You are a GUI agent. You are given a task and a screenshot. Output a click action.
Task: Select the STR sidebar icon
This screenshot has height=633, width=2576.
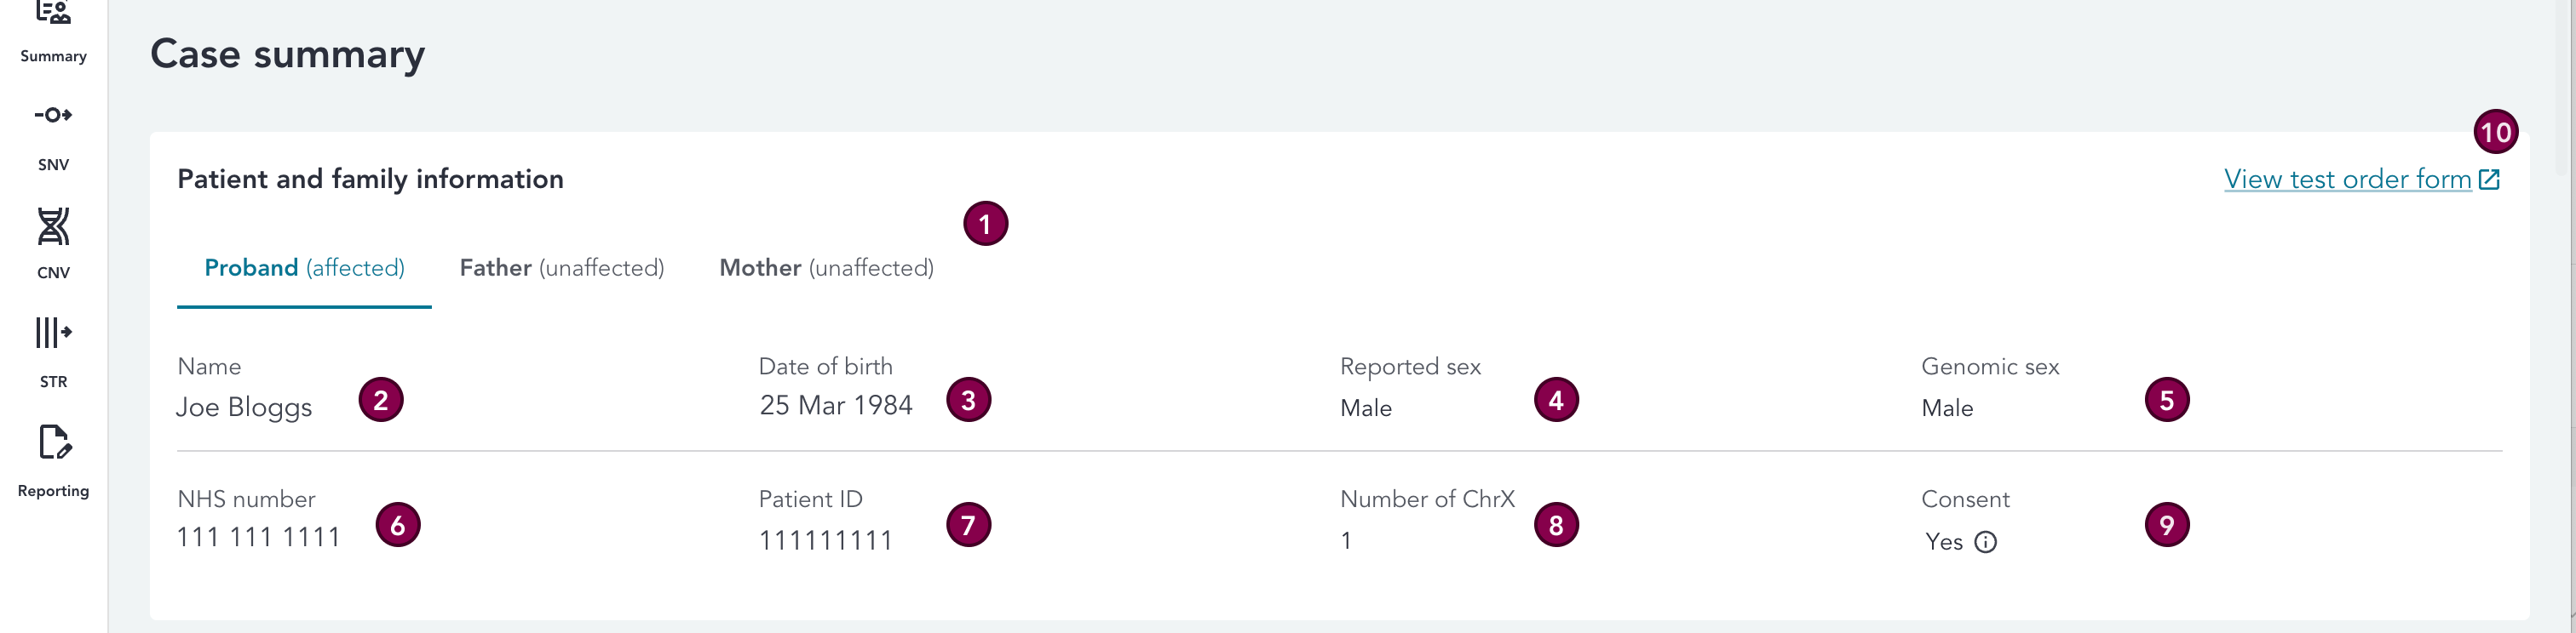tap(53, 333)
